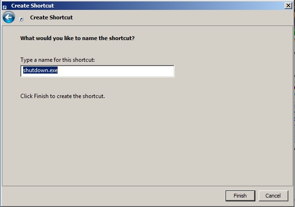
Task: Click the highlighted shutdown.exe text
Action: (40, 70)
